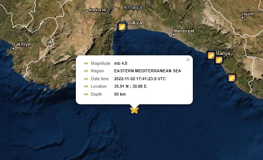Image resolution: width=263 pixels, height=160 pixels.
Task: Click the EASTERN MEDITERRANEAN SEA region text
Action: [148, 71]
